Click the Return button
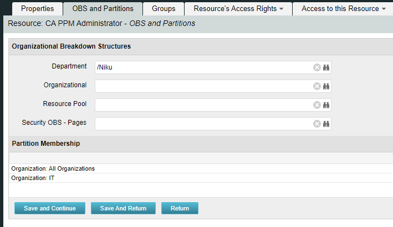 pyautogui.click(x=180, y=208)
